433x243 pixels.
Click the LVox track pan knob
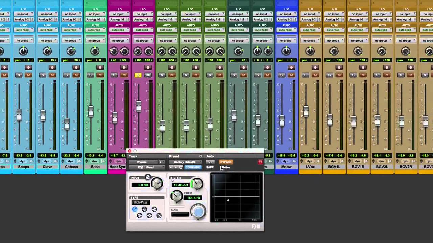(x=310, y=51)
